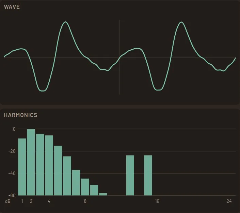Select the ninth harmonic bar
The width and height of the screenshot is (240, 213).
(x=94, y=190)
